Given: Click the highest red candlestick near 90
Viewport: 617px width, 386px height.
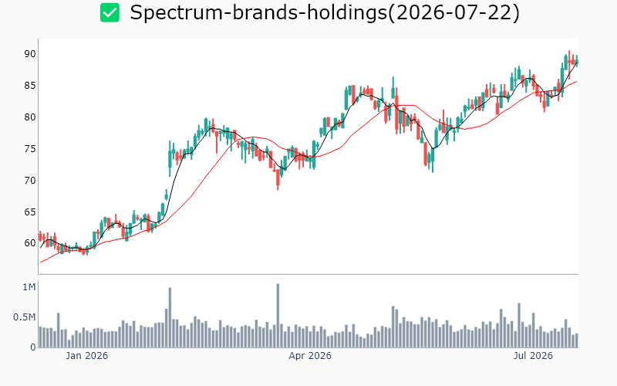Looking at the screenshot, I should [569, 64].
